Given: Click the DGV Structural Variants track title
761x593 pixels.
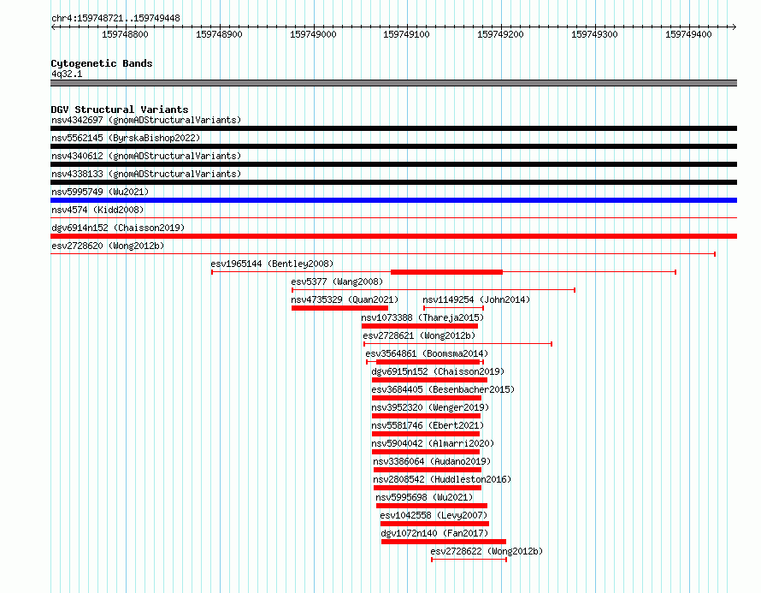Looking at the screenshot, I should pyautogui.click(x=120, y=110).
